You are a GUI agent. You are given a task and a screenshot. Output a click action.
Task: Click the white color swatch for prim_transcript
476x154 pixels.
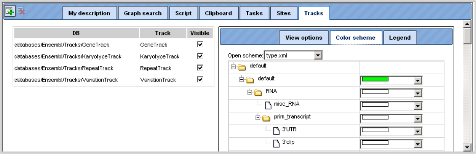point(375,117)
